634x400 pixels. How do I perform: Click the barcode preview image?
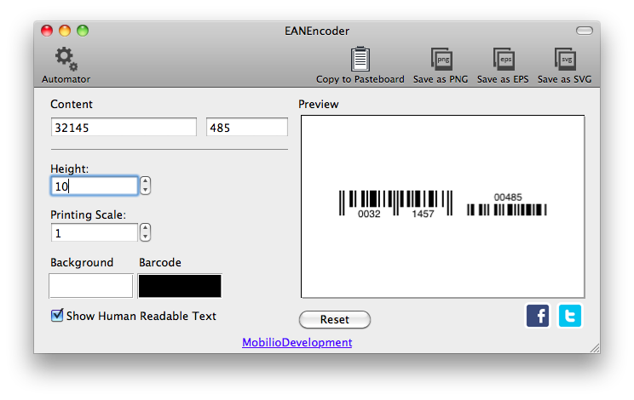point(443,207)
